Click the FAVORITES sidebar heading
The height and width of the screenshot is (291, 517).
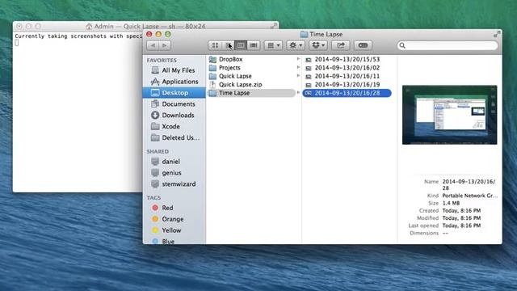point(162,60)
